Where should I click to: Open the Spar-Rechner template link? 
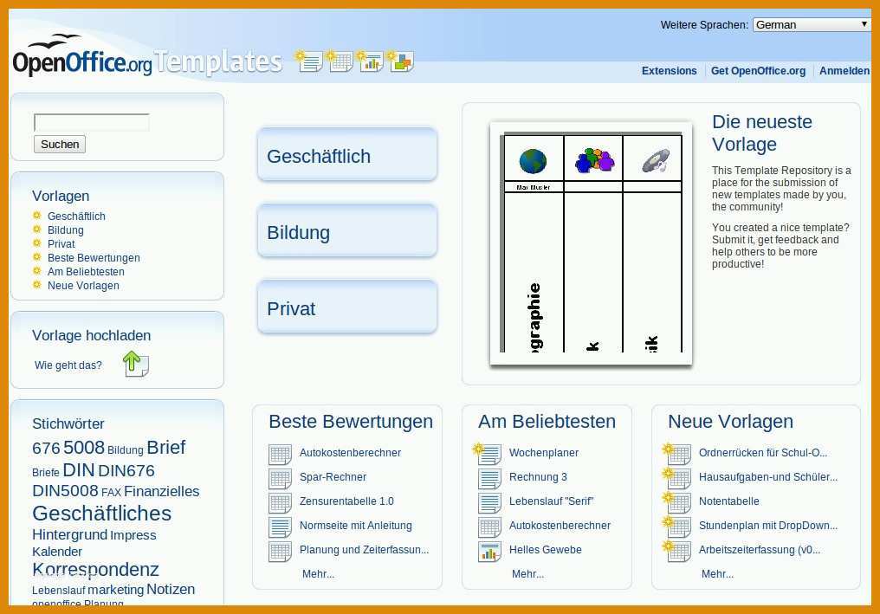[x=333, y=477]
